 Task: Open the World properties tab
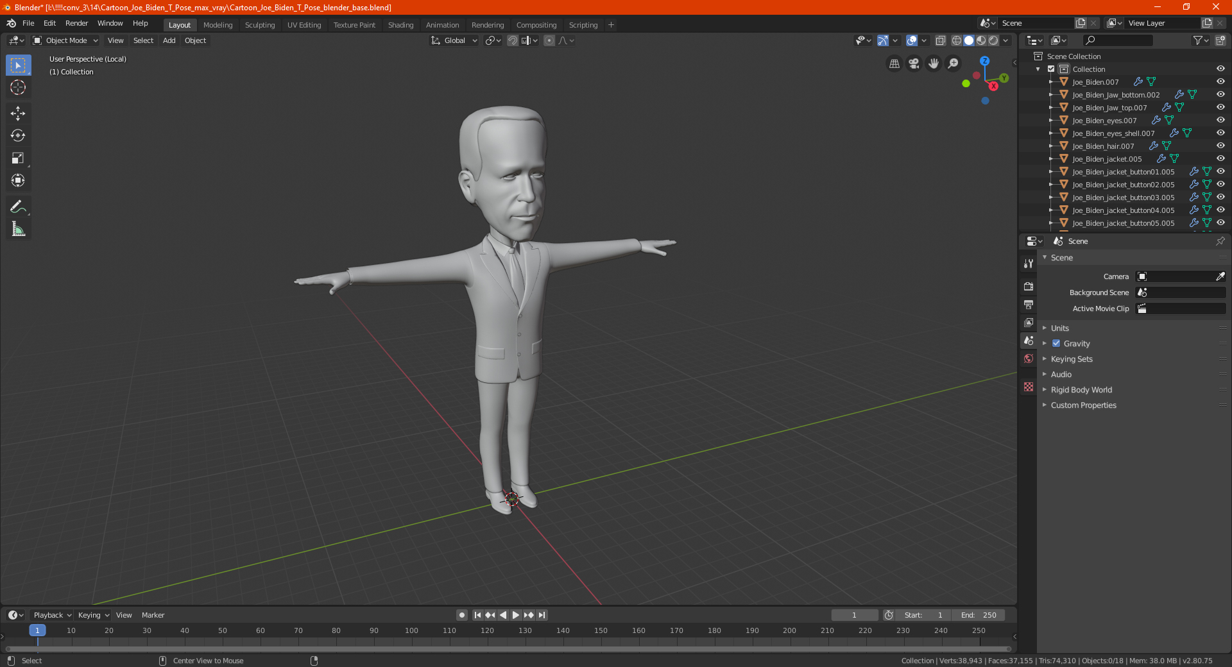point(1029,359)
